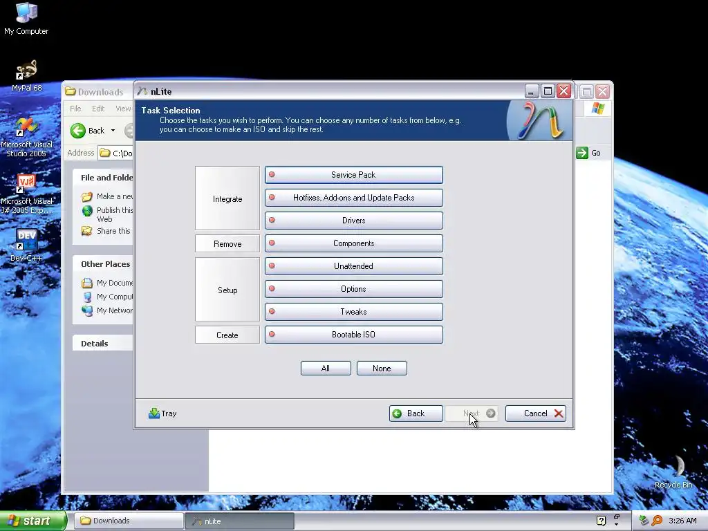
Task: Click the Remove group label
Action: [x=227, y=244]
